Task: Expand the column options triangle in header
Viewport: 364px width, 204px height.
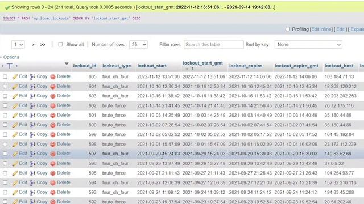Action: (67, 63)
